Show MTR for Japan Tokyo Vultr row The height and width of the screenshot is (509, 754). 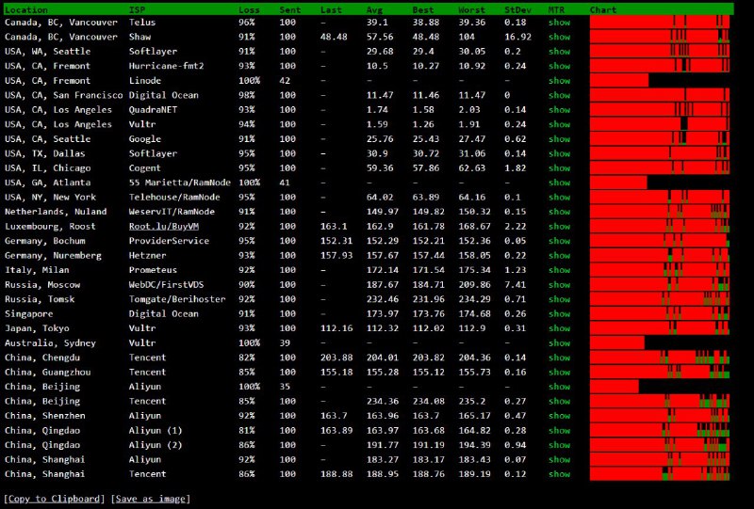click(559, 328)
